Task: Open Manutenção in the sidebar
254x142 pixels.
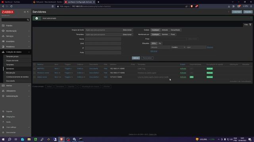Action: [11, 73]
